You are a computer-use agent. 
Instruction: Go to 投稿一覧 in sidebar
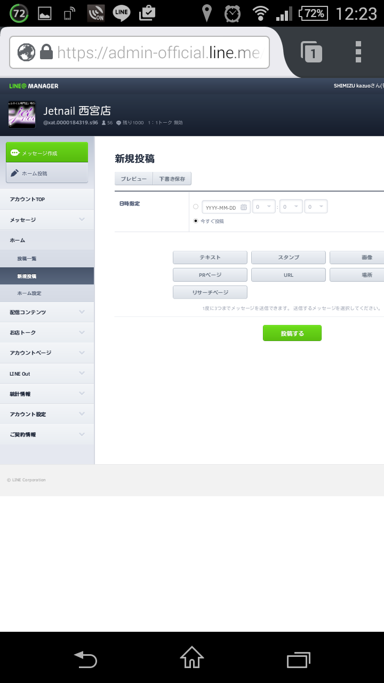pyautogui.click(x=47, y=259)
